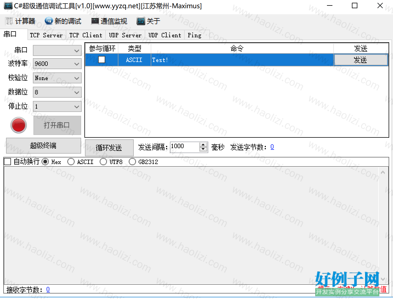Minimize the application window
This screenshot has height=299, width=393.
[x=330, y=6]
